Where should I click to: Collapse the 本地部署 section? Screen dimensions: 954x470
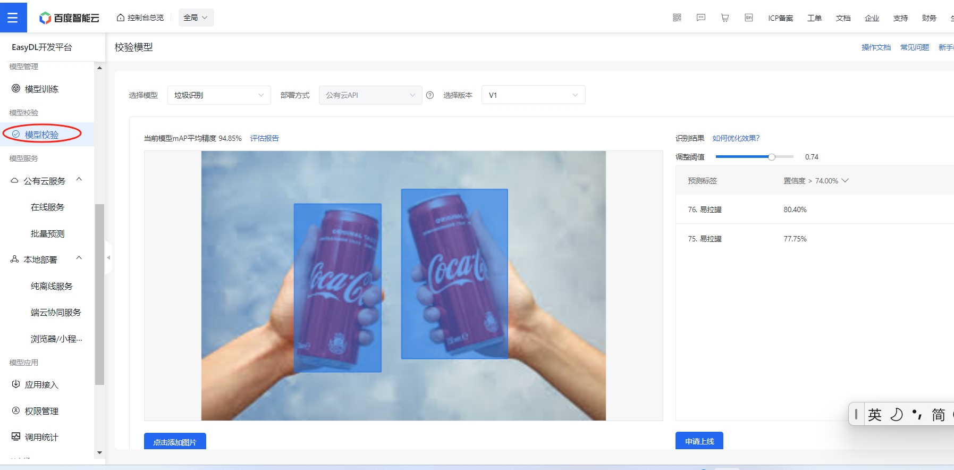pyautogui.click(x=79, y=258)
